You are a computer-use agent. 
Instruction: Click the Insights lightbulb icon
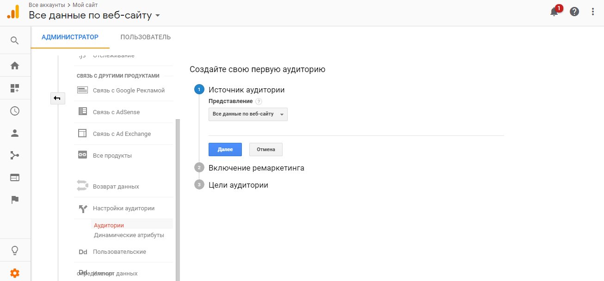tap(15, 250)
